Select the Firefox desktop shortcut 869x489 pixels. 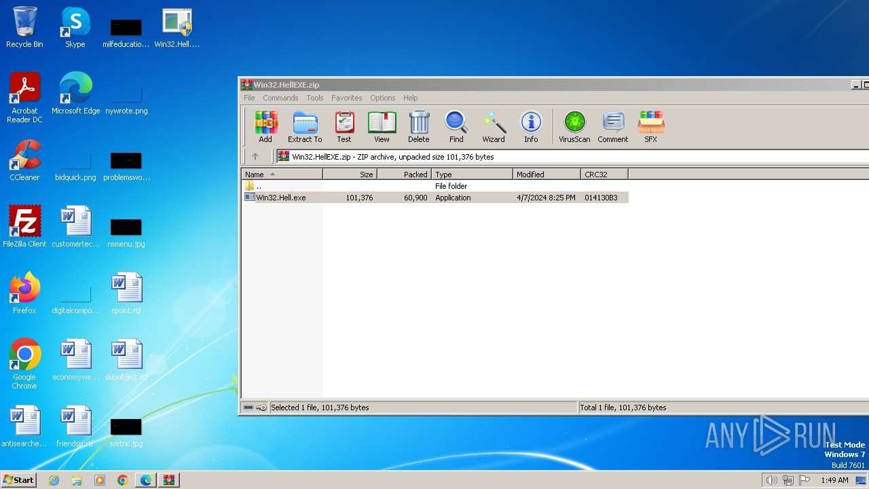coord(24,294)
